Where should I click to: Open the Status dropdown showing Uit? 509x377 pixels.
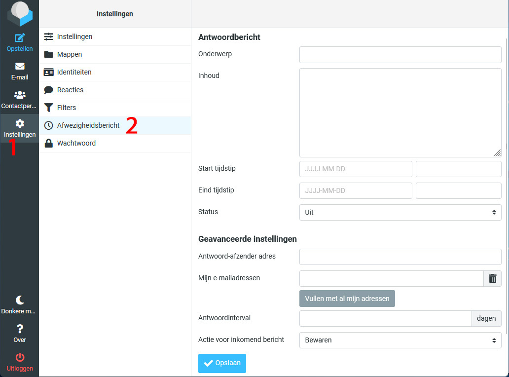(400, 212)
